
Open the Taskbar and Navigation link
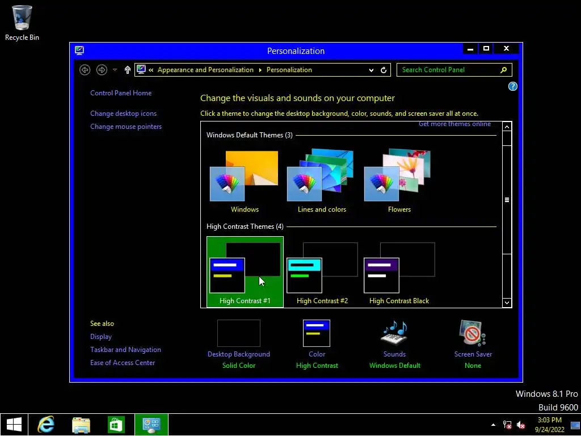[x=125, y=350]
